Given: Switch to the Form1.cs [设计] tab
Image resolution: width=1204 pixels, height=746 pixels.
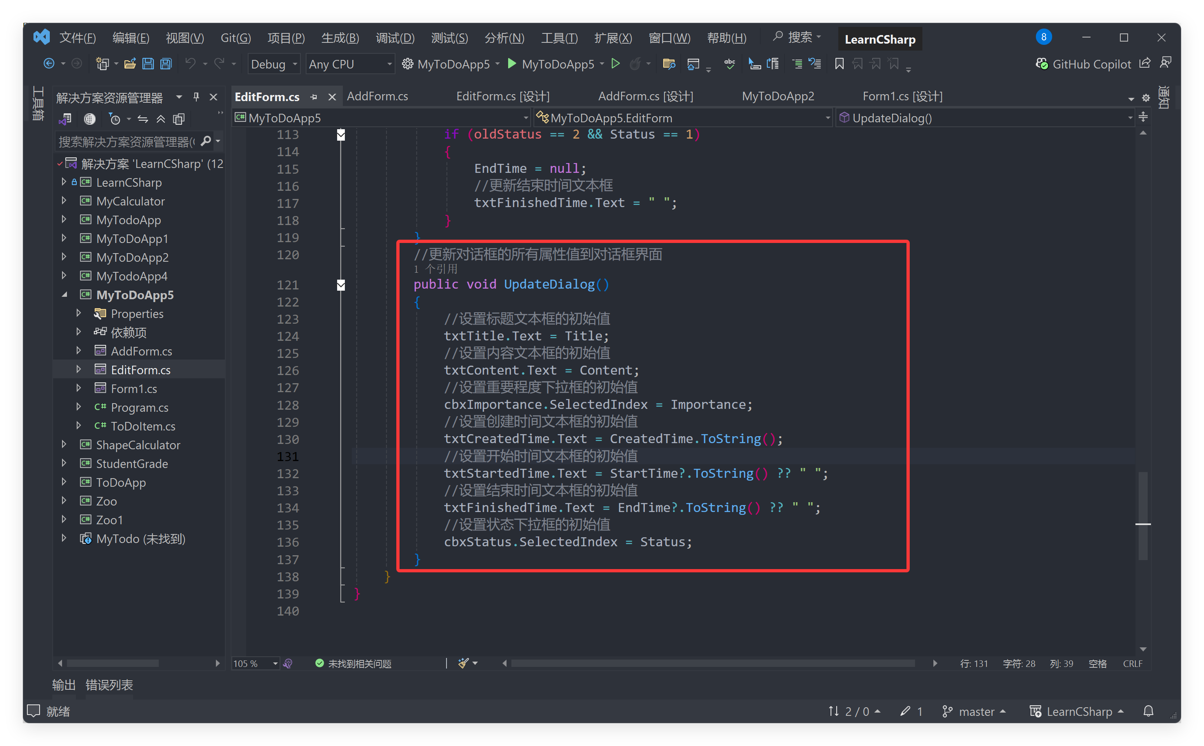Looking at the screenshot, I should point(902,96).
